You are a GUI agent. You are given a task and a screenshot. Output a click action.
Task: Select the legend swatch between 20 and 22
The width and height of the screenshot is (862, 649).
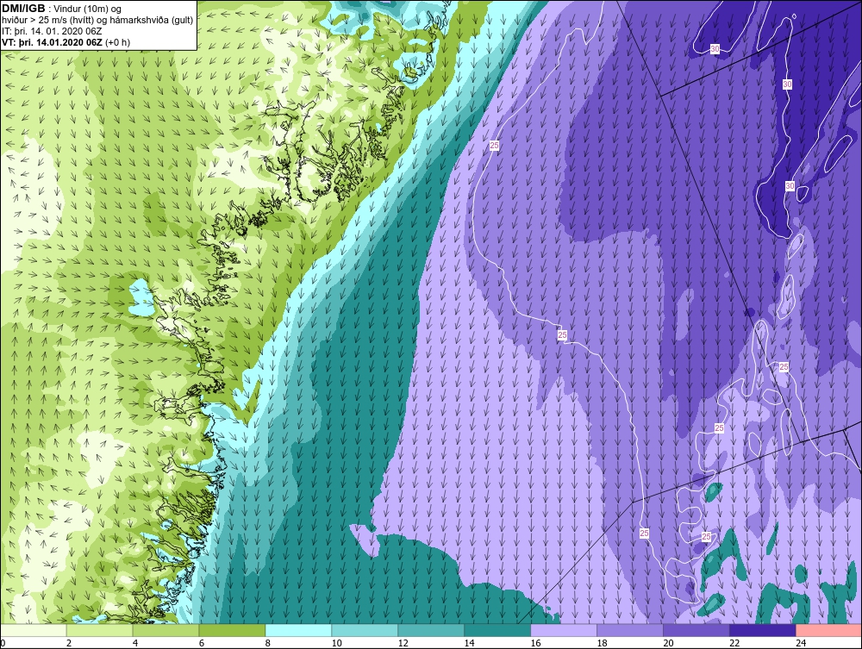click(x=696, y=630)
